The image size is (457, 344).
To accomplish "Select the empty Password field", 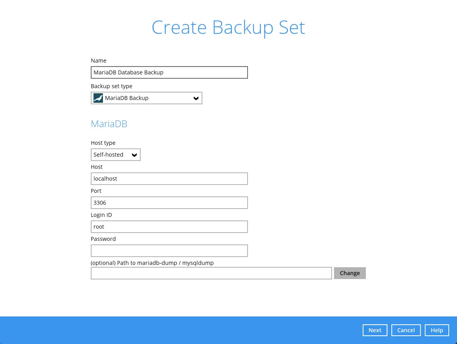I will pos(169,250).
